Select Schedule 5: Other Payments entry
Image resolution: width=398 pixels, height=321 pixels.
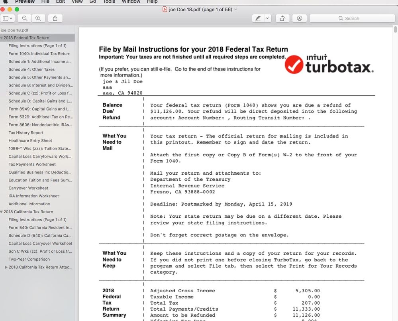40,77
